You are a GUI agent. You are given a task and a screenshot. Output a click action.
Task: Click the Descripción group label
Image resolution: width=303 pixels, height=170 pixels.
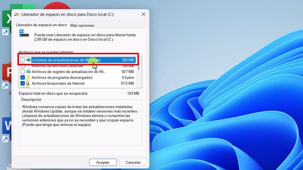[x=31, y=100]
